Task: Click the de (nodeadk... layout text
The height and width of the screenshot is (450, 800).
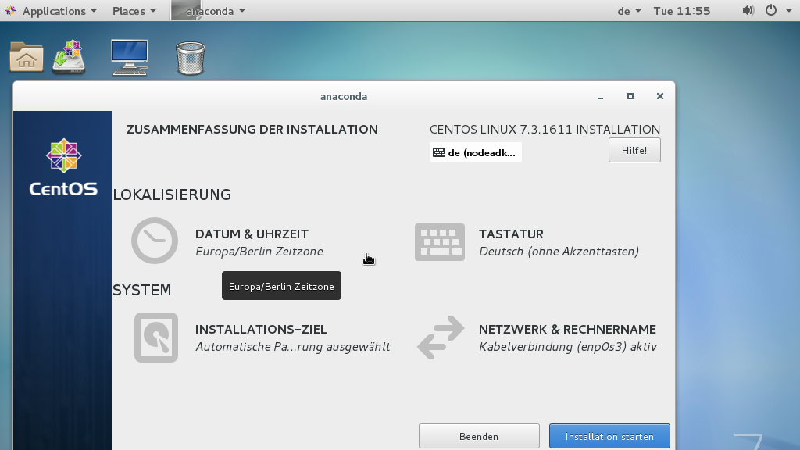Action: pos(481,152)
